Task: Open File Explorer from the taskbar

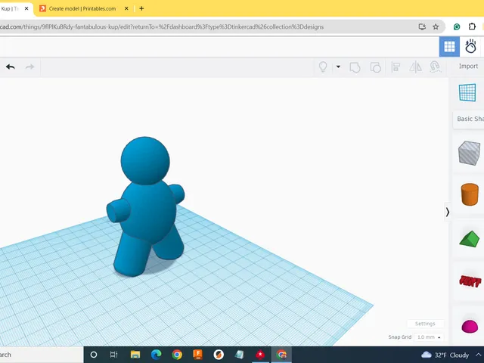Action: click(135, 355)
